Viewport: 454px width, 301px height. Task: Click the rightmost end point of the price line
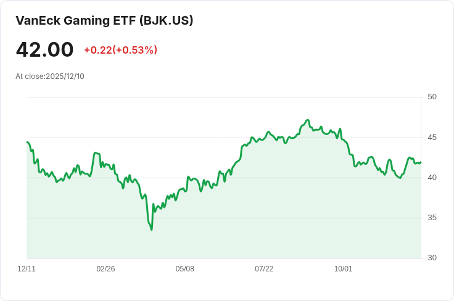click(421, 163)
